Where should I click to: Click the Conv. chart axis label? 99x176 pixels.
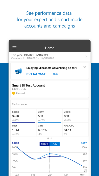point(84,143)
